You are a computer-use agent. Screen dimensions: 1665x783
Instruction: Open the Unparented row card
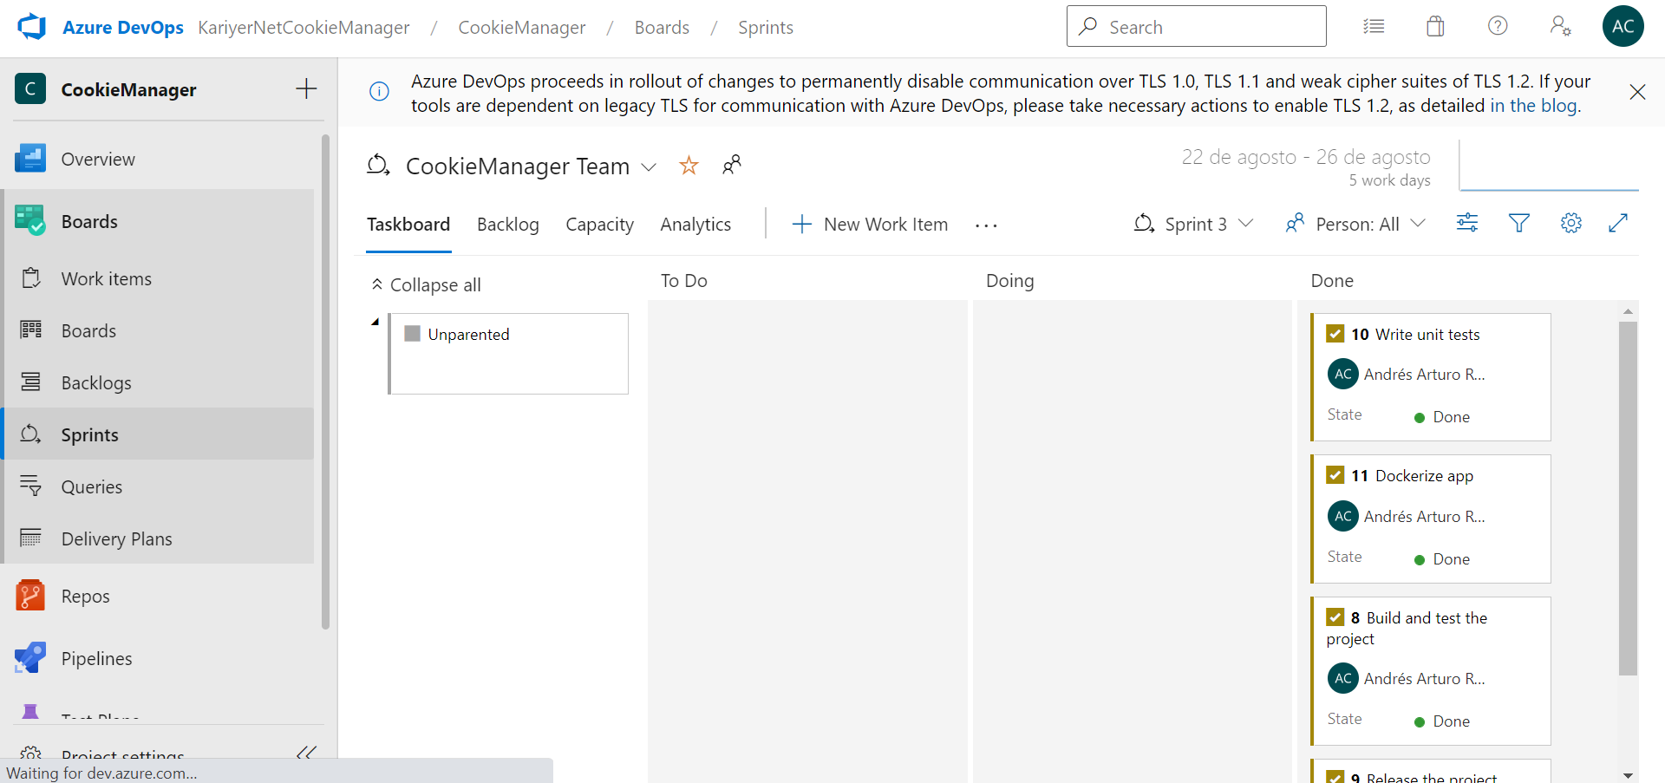[509, 354]
